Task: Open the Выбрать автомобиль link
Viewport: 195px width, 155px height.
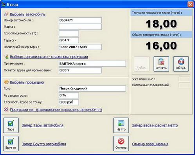Action: point(28,14)
